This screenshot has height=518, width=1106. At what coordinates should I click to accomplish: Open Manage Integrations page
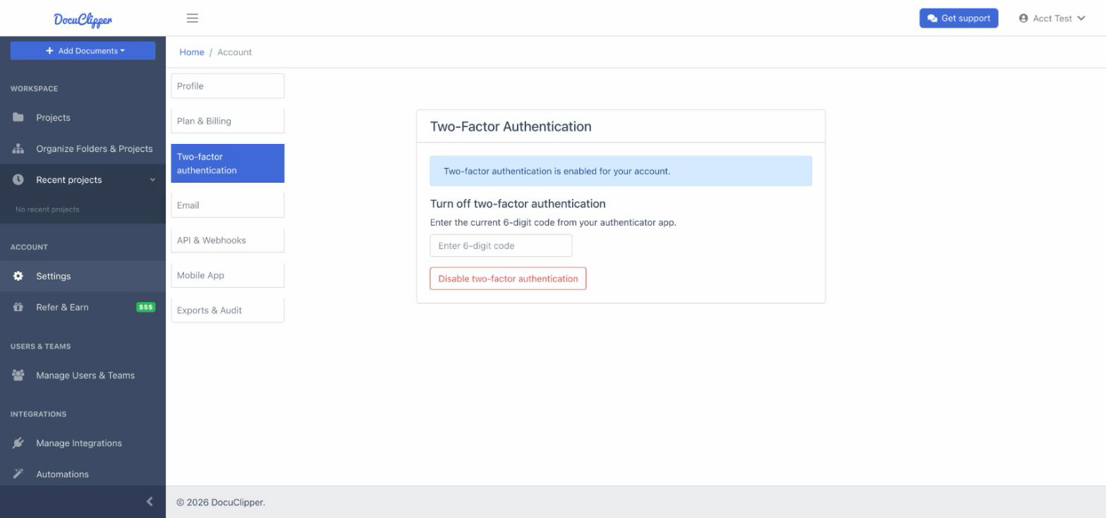click(83, 443)
